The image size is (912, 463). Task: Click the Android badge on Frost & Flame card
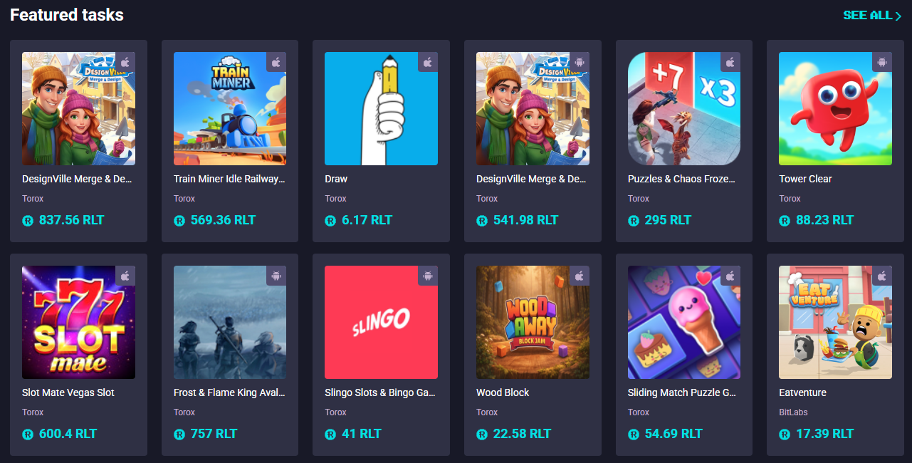276,276
